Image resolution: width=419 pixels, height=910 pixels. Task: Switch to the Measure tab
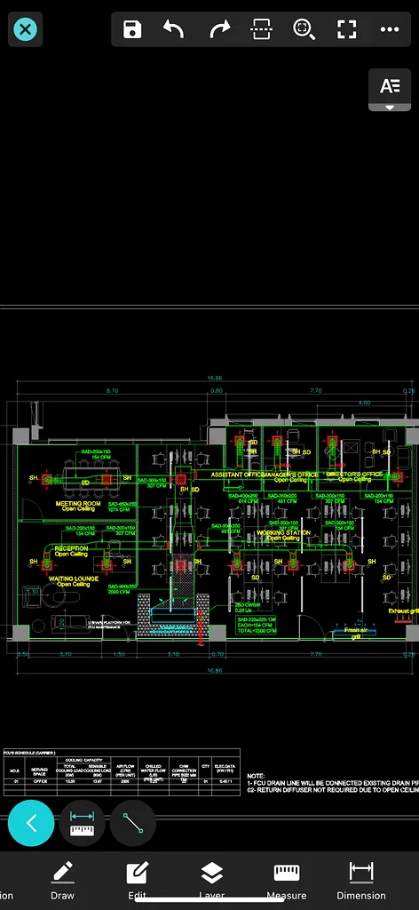pyautogui.click(x=287, y=881)
